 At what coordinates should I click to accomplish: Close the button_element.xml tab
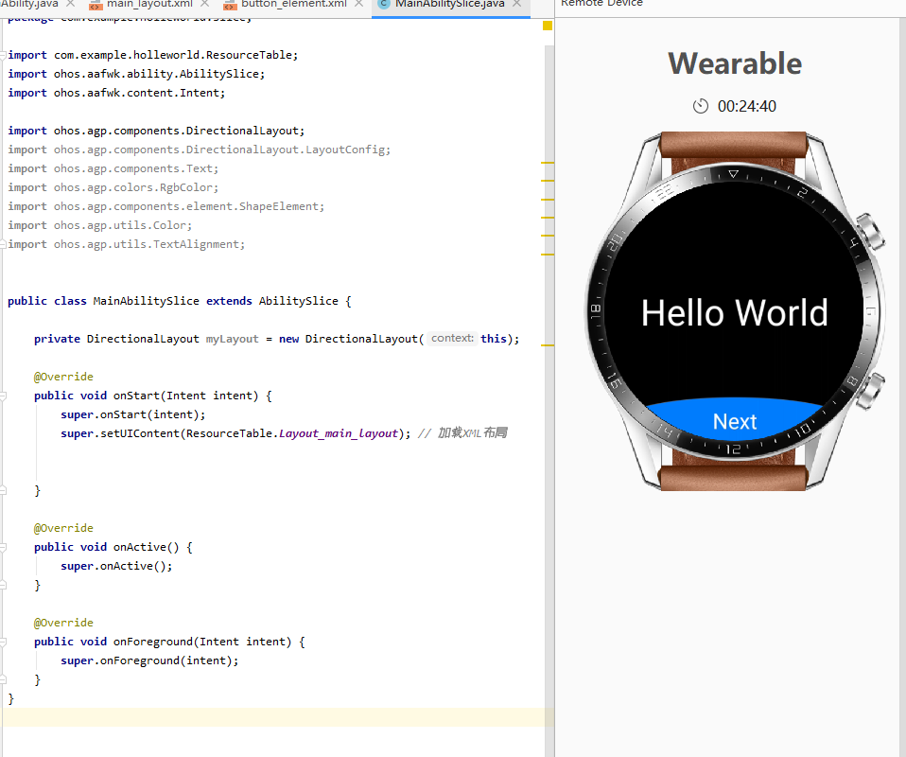[358, 4]
